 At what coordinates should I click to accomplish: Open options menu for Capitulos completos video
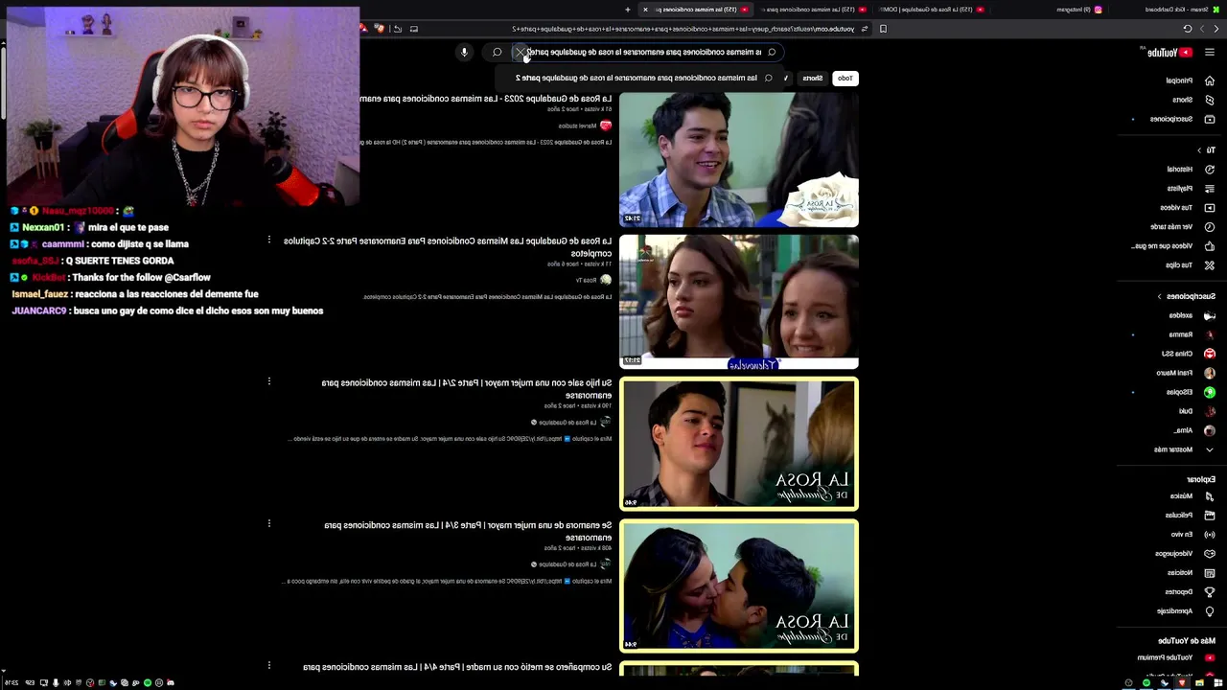[269, 240]
